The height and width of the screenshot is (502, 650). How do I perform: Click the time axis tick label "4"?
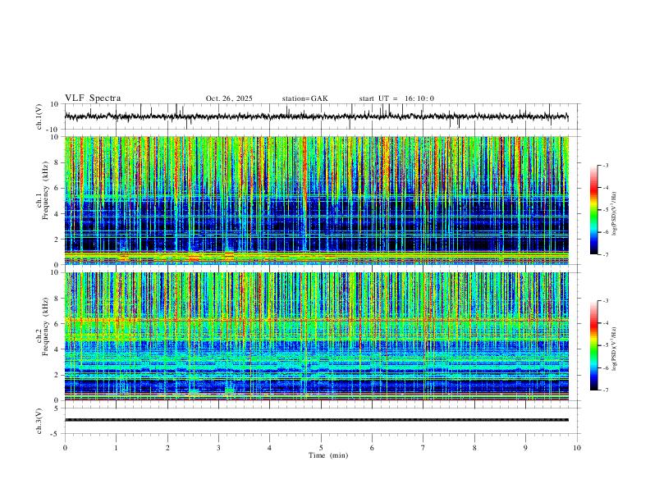coord(269,448)
